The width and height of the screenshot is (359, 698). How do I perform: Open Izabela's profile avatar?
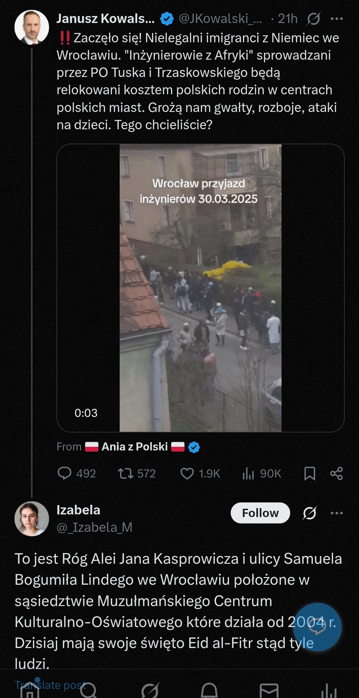coord(32,518)
